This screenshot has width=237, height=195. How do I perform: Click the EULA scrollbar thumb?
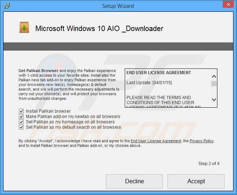214,83
